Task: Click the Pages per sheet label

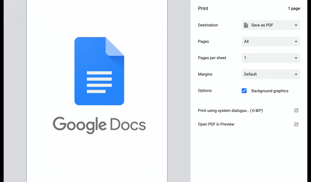Action: coord(212,58)
